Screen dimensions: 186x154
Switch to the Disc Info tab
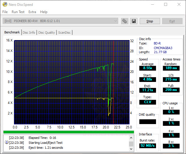point(29,33)
